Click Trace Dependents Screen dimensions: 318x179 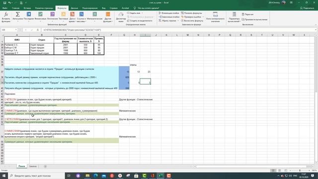(x=169, y=17)
